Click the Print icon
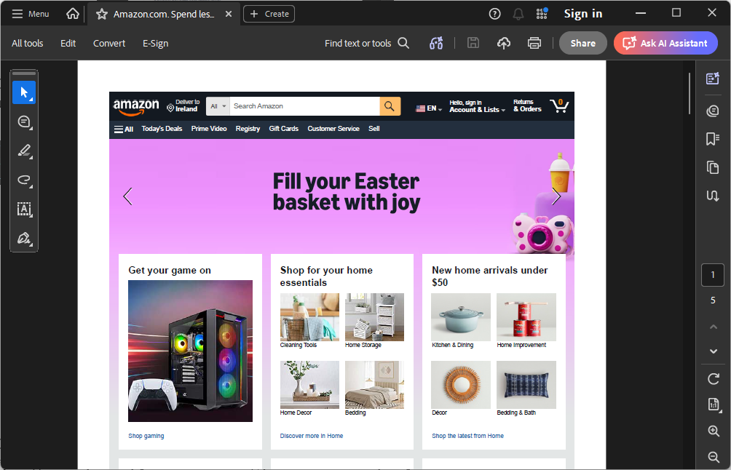The image size is (731, 470). tap(534, 43)
